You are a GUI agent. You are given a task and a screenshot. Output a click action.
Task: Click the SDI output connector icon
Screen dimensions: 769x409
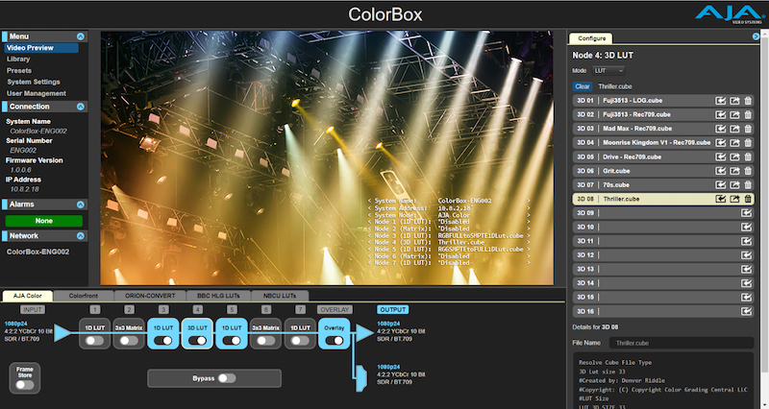(361, 377)
